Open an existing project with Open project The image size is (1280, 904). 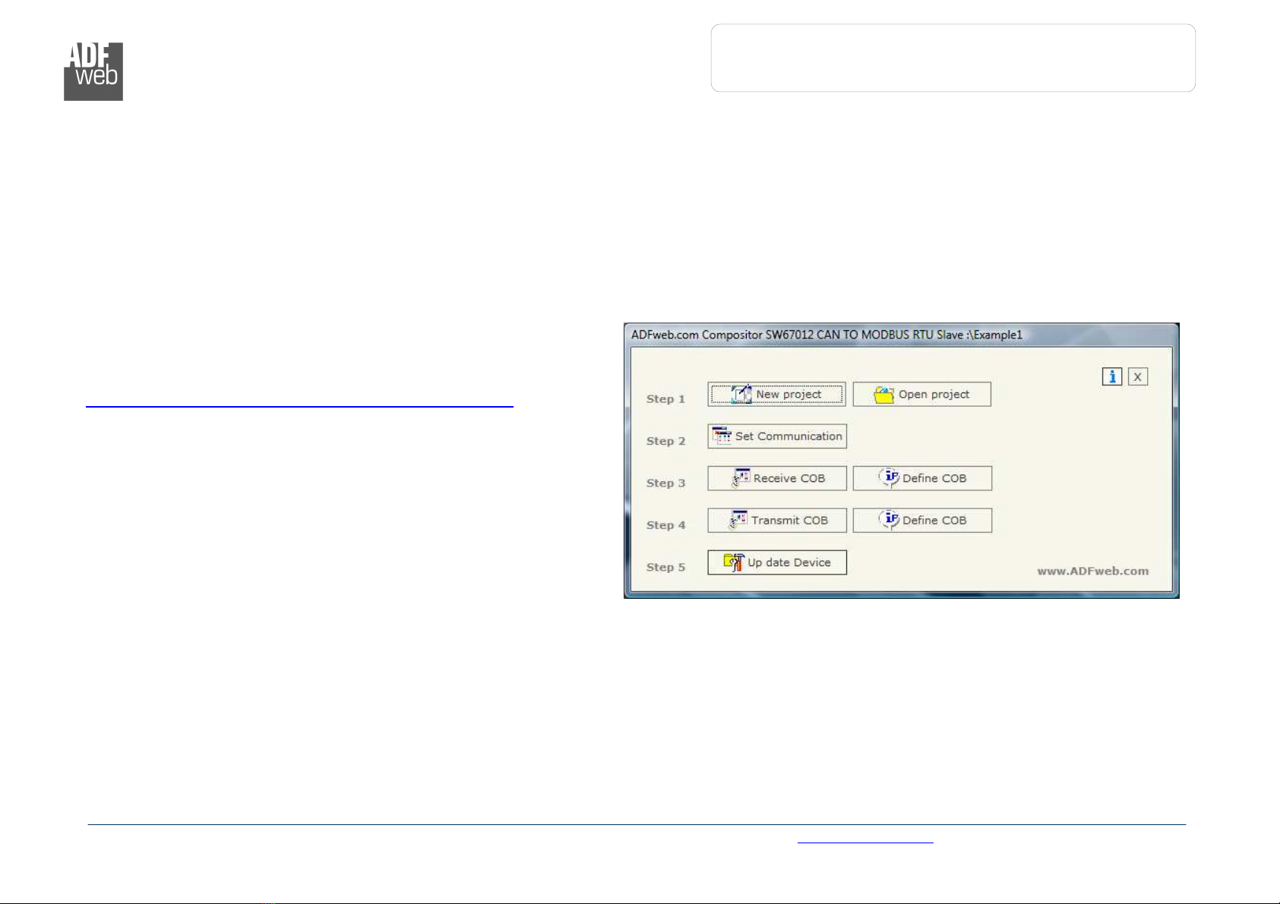pyautogui.click(x=921, y=394)
